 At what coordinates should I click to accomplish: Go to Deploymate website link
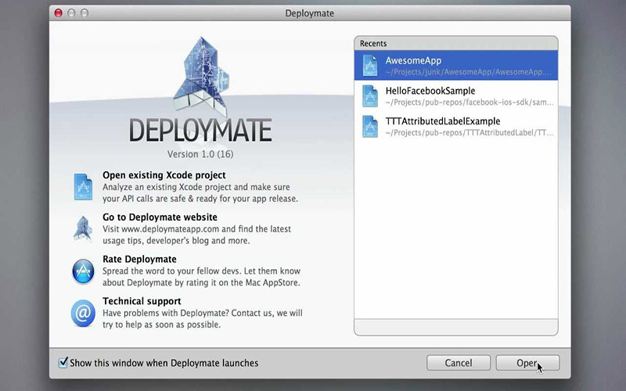160,217
